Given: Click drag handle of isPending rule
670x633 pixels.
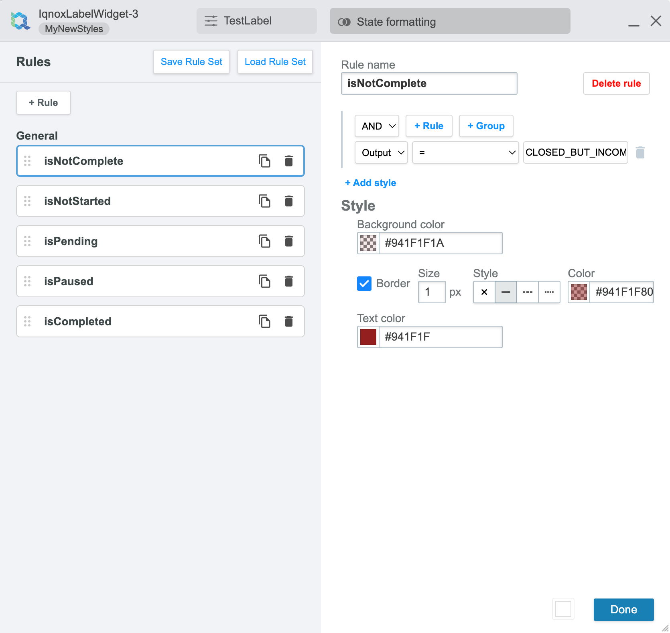Looking at the screenshot, I should (x=27, y=241).
